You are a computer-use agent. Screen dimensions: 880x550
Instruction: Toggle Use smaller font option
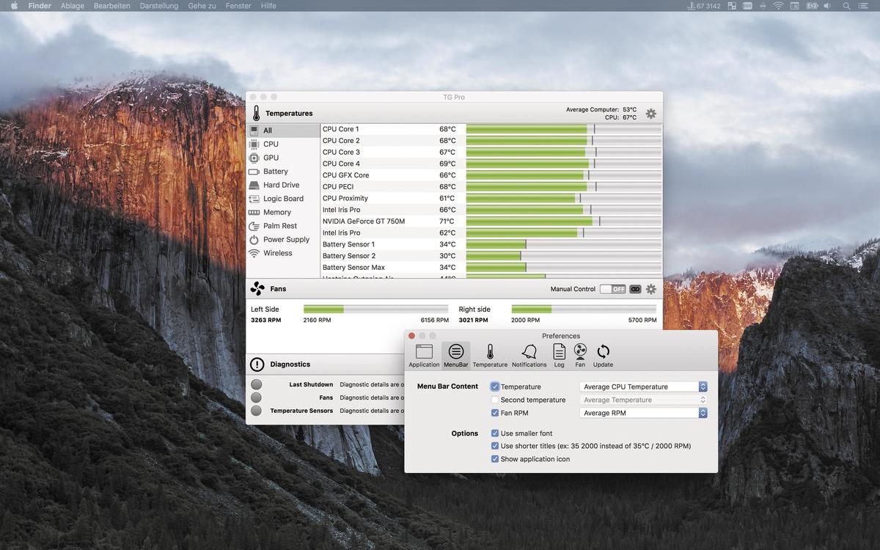[495, 433]
